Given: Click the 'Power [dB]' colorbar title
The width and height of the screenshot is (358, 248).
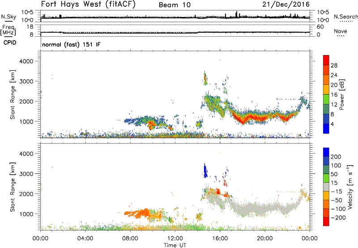Looking at the screenshot, I should click(341, 94).
